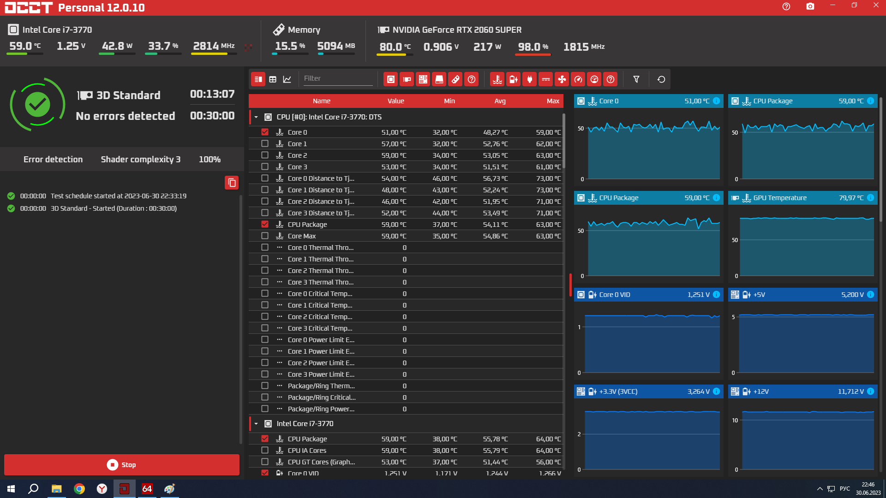Copy the test log to clipboard
The height and width of the screenshot is (498, 886).
232,183
